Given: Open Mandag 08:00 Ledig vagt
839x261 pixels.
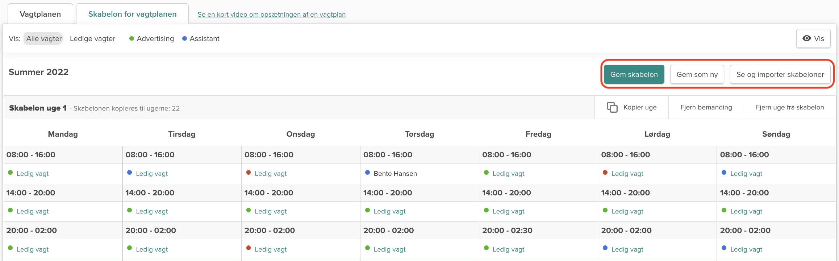Looking at the screenshot, I should (x=33, y=174).
